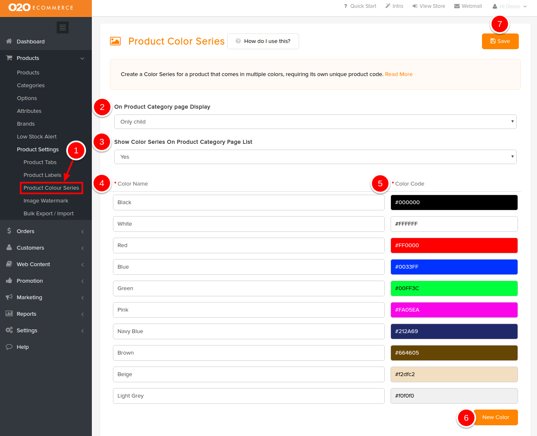537x436 pixels.
Task: Click the Settings gears icon
Action: point(9,330)
